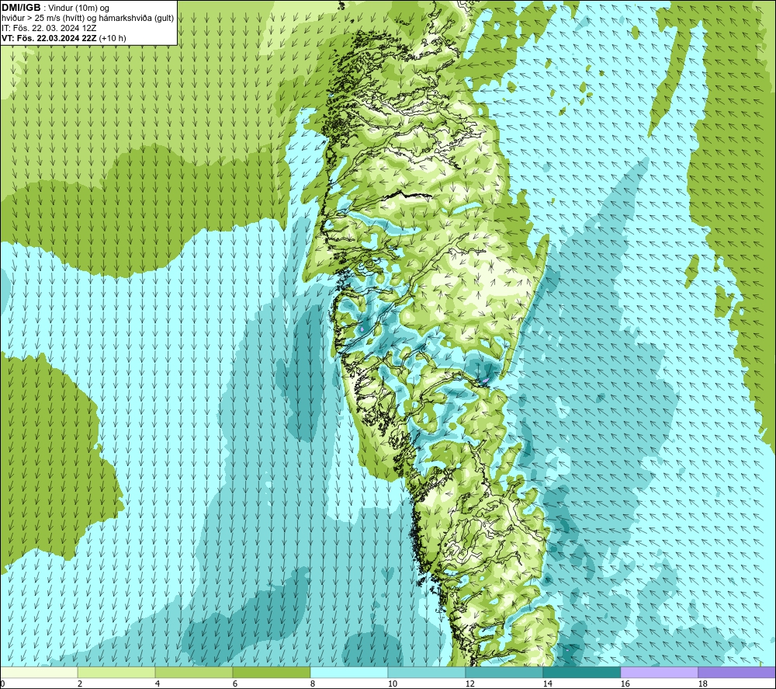Click the scale label '10'
The height and width of the screenshot is (689, 776).
tap(392, 684)
